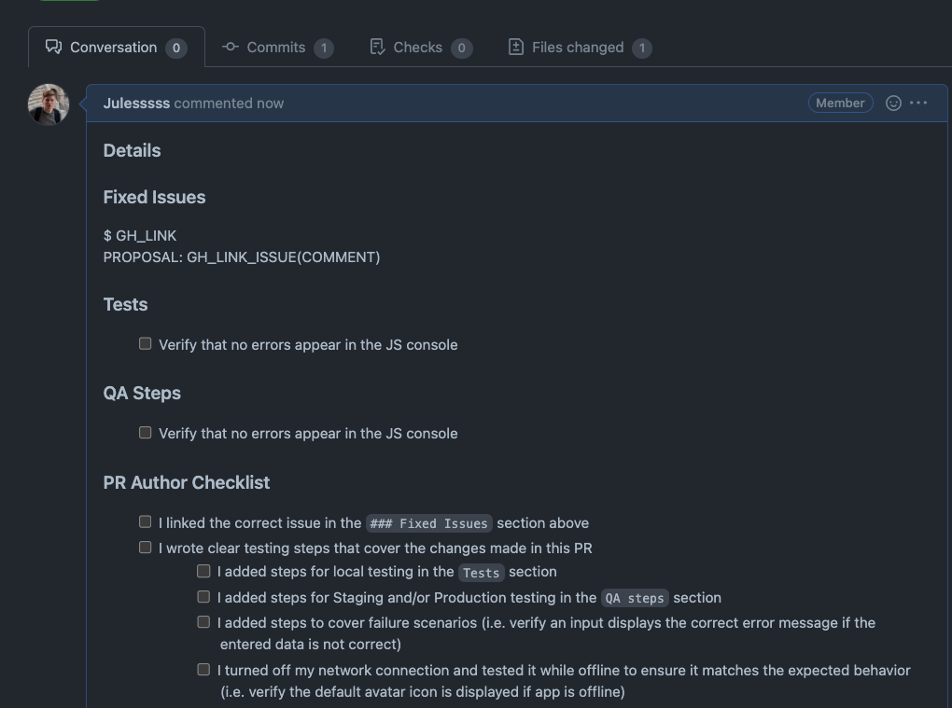Click the Conversation speech bubble icon
Screen dimensions: 952x708
(x=53, y=47)
